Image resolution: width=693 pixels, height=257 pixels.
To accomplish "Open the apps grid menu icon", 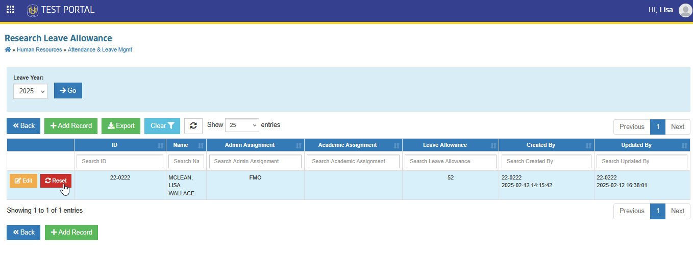I will 10,10.
